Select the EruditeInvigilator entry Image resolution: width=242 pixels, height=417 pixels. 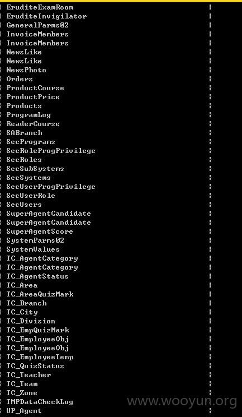click(46, 16)
